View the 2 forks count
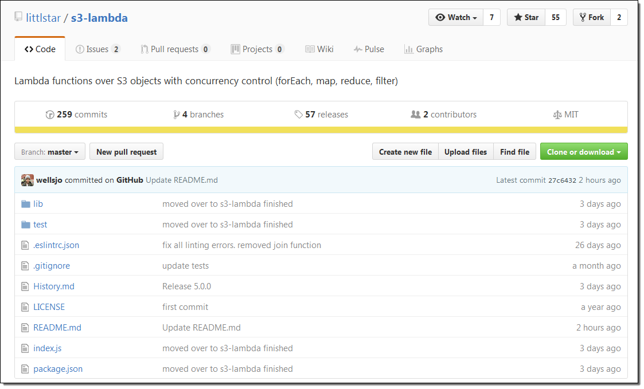 tap(619, 17)
